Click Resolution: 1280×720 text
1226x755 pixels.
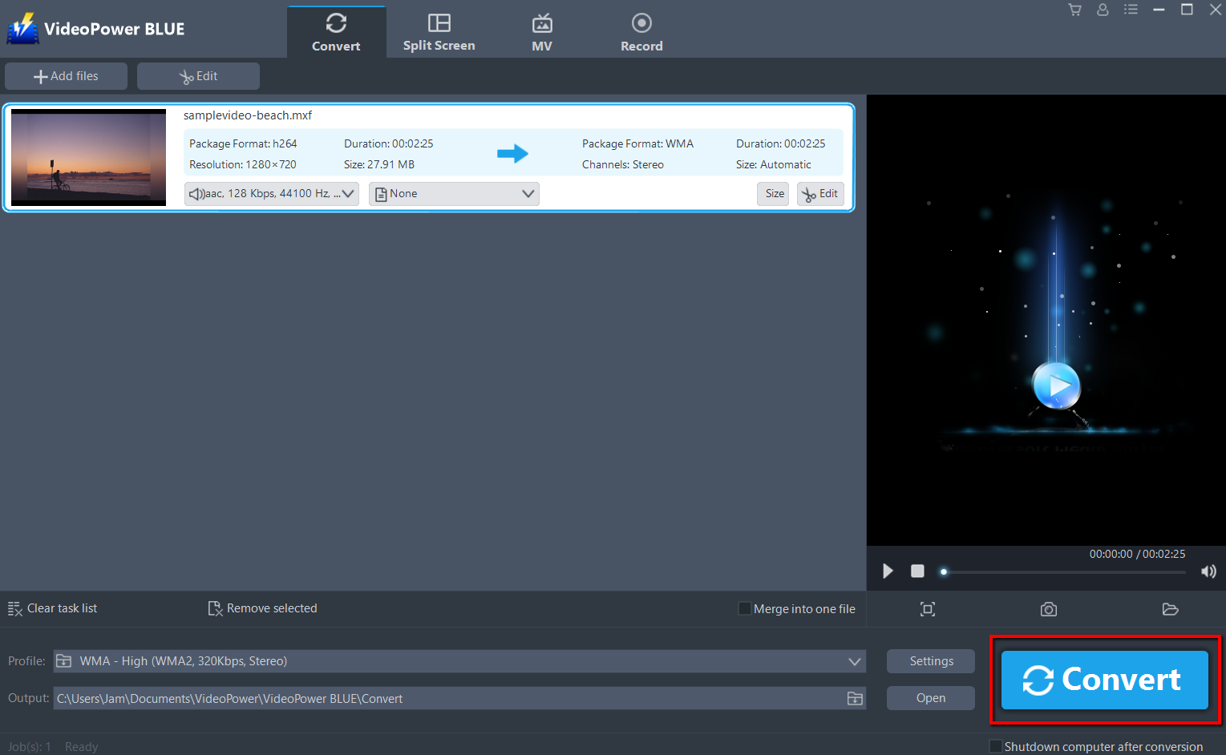(x=243, y=164)
